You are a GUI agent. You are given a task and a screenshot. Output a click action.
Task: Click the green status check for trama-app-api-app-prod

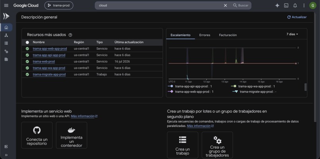(27, 55)
